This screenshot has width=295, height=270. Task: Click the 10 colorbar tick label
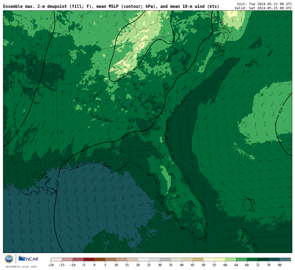pos(116,265)
